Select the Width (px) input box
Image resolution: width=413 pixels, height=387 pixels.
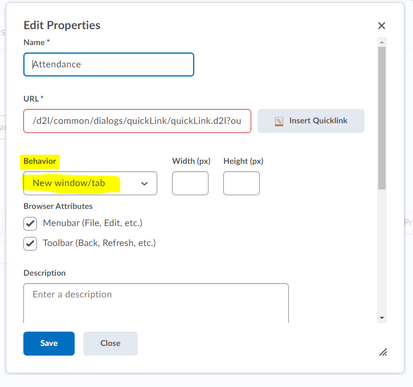coord(190,183)
